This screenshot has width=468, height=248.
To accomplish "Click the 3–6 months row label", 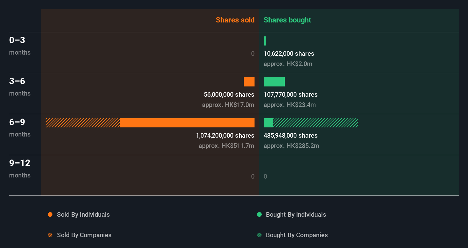I will point(20,86).
